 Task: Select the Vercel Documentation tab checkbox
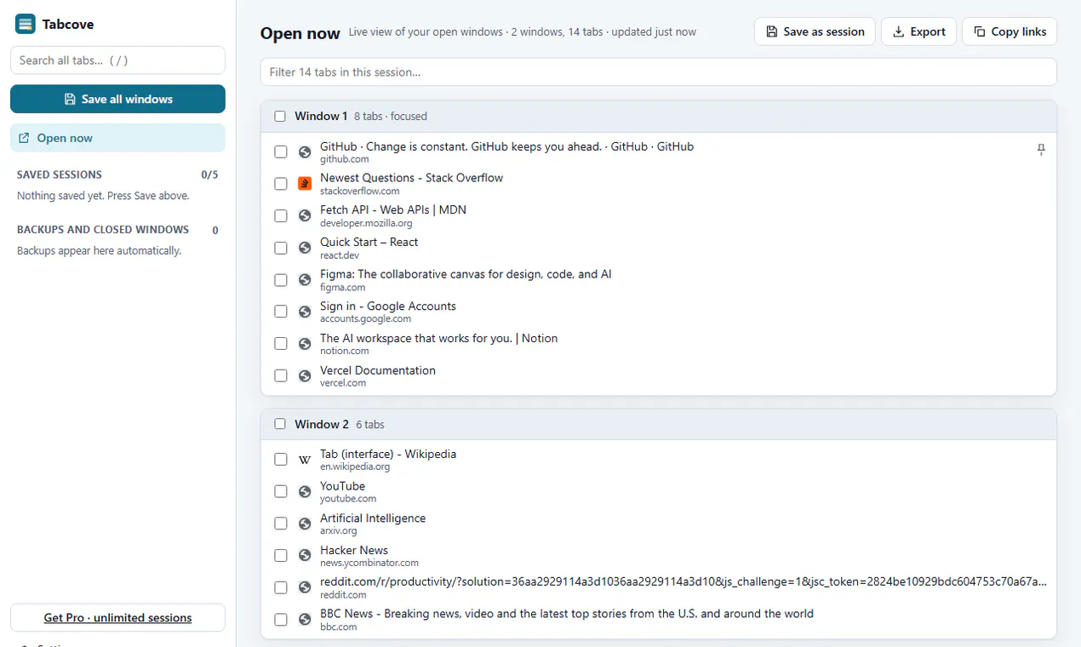coord(281,375)
